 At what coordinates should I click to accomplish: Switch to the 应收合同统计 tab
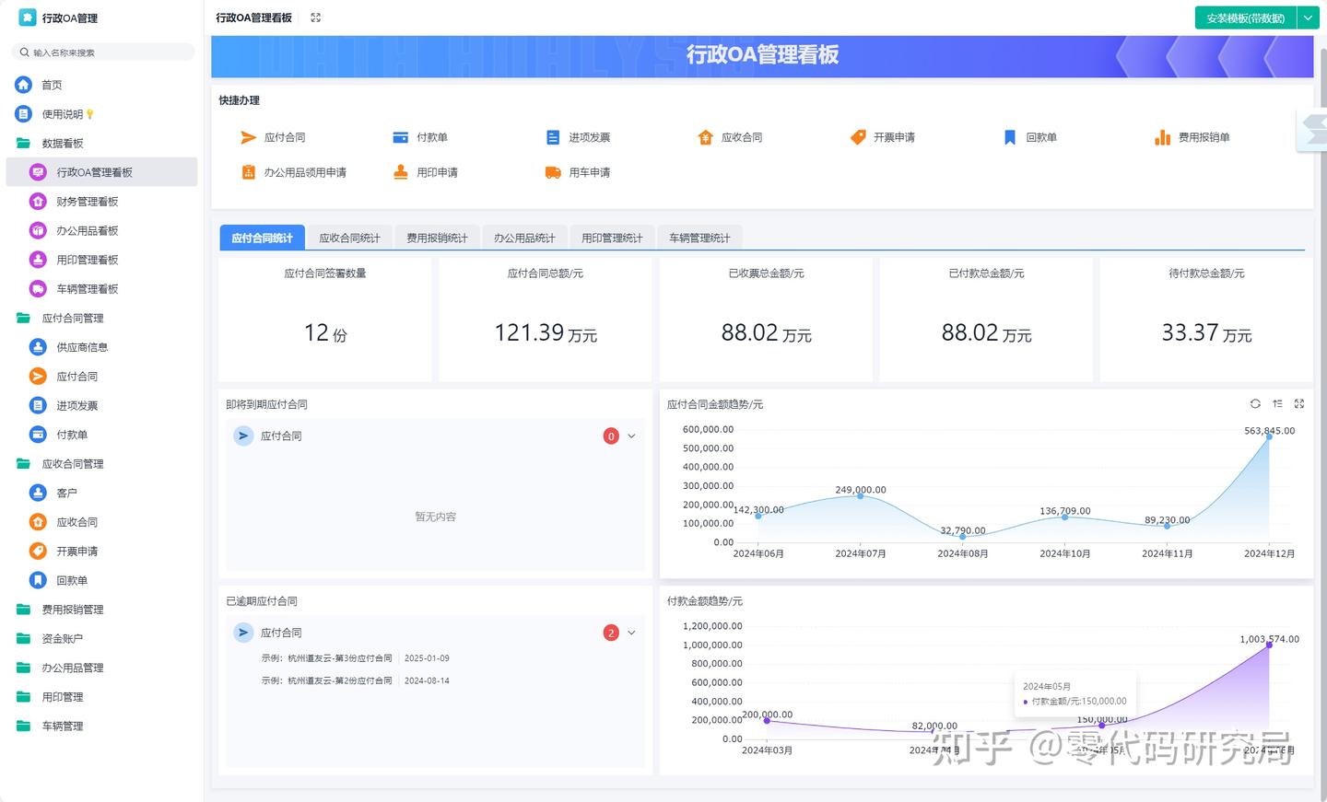(x=349, y=237)
